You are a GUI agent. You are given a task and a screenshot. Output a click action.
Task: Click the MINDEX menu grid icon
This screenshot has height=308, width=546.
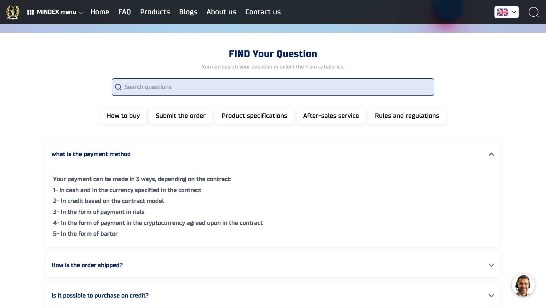(30, 12)
